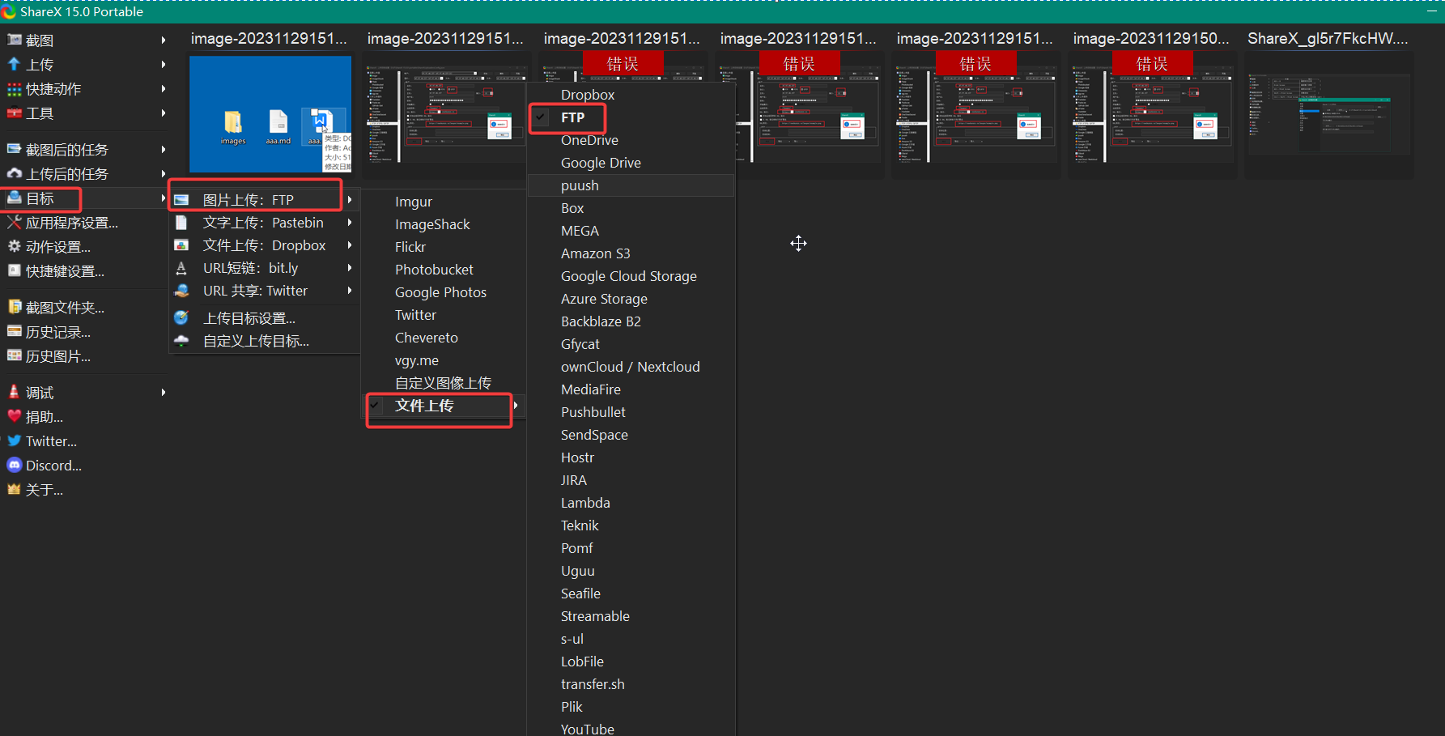Expand the 调试 submenu arrow

pyautogui.click(x=164, y=392)
